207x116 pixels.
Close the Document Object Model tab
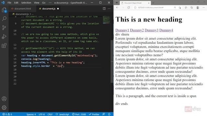(x=149, y=3)
